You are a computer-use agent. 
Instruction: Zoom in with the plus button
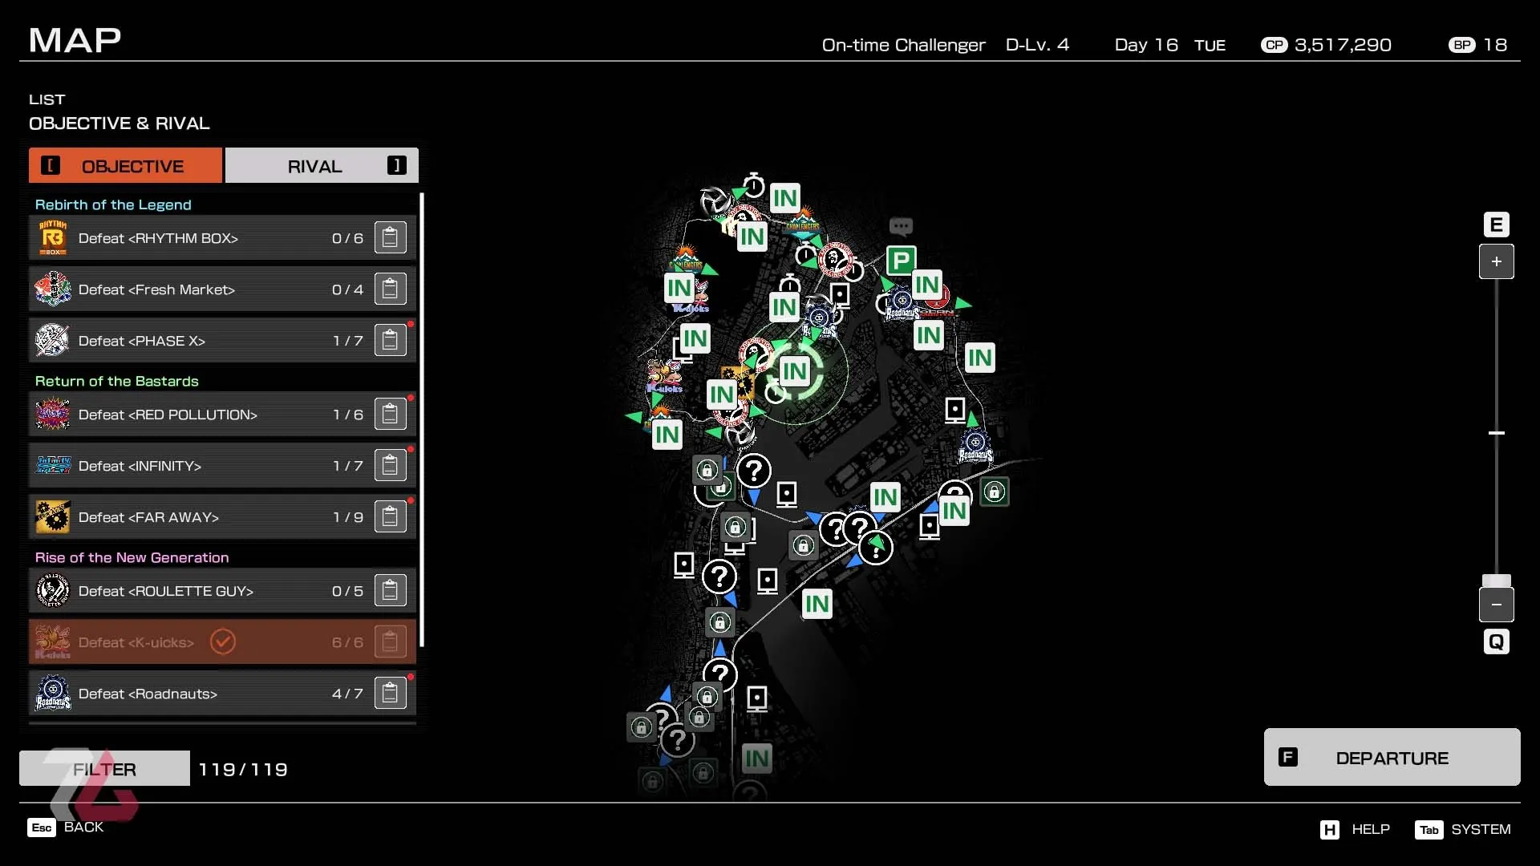(1496, 261)
